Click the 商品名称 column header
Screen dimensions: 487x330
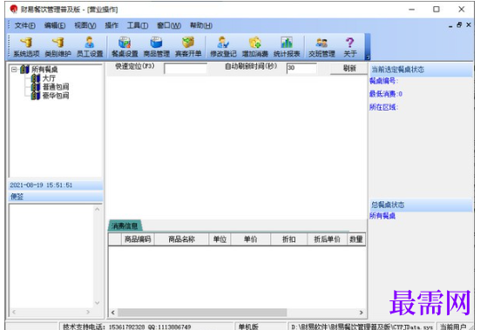pyautogui.click(x=181, y=239)
